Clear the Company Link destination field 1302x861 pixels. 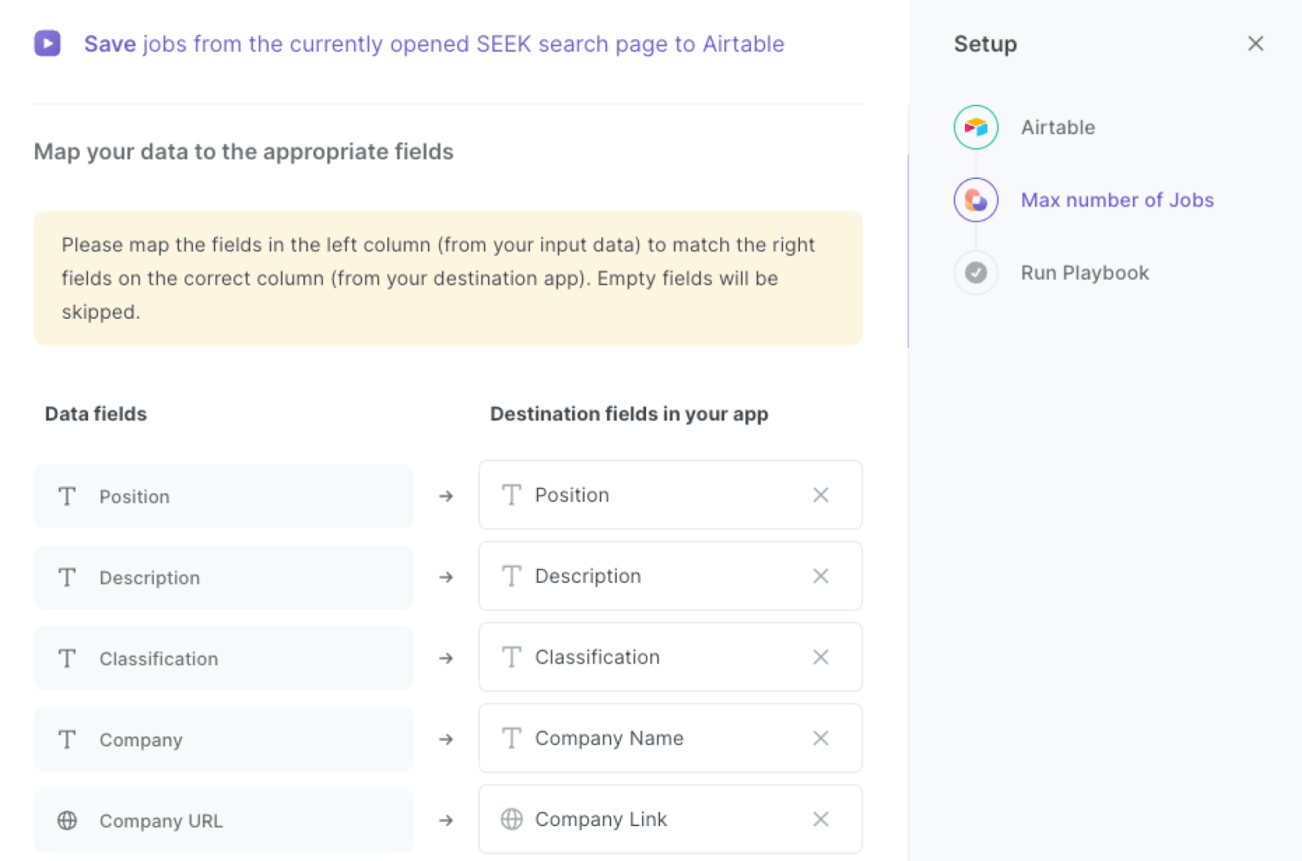tap(820, 819)
